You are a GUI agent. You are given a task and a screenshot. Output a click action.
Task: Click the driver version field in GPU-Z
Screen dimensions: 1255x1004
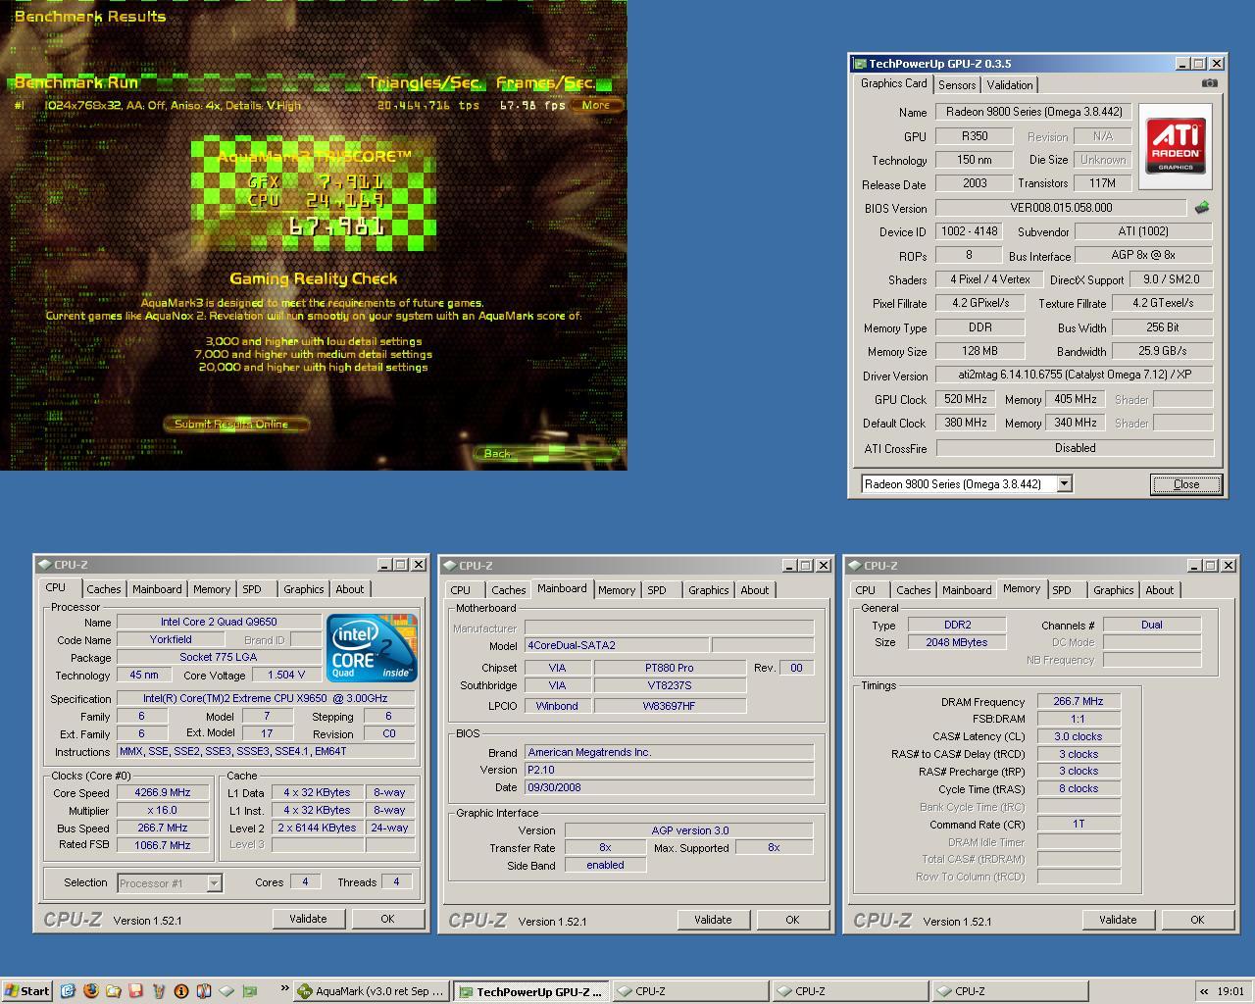click(x=1075, y=375)
